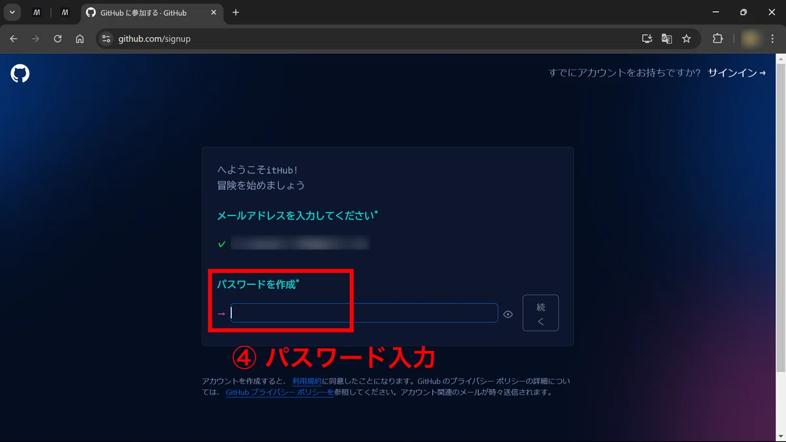Screen dimensions: 786x442
Task: Open the GitHub プライバシー ポリシー link
Action: point(280,393)
